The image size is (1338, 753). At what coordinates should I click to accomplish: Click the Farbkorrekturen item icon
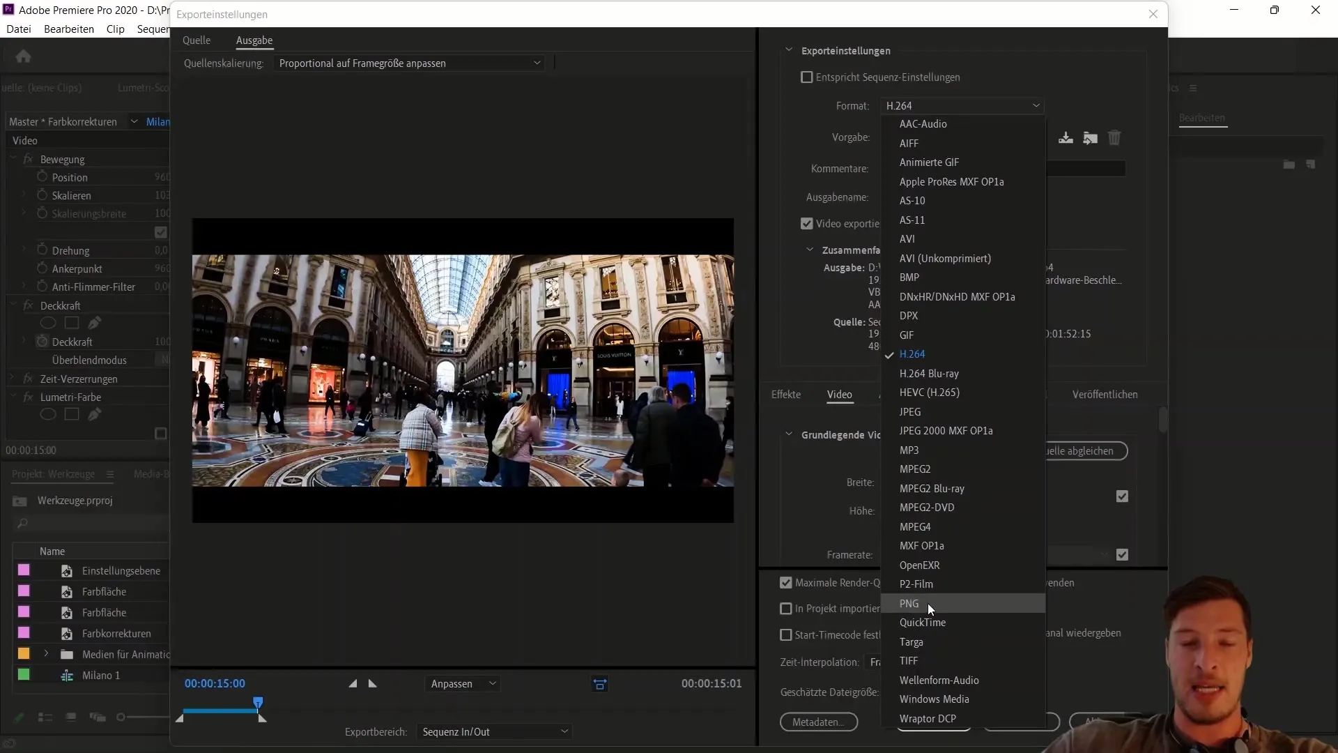(67, 634)
